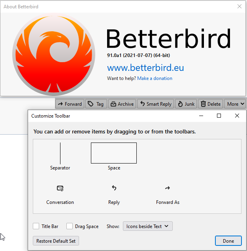Image resolution: width=247 pixels, height=251 pixels.
Task: Click the Forward As label text
Action: click(x=168, y=202)
